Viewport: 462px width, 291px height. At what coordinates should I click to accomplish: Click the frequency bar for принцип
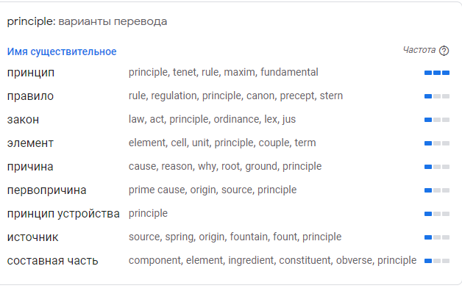pos(437,73)
